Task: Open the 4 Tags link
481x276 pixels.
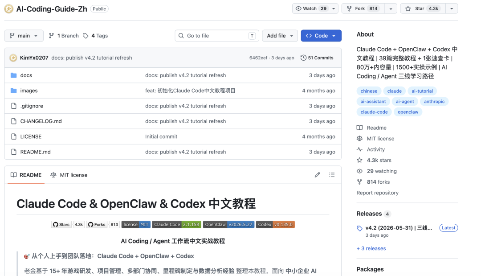Action: tap(95, 36)
